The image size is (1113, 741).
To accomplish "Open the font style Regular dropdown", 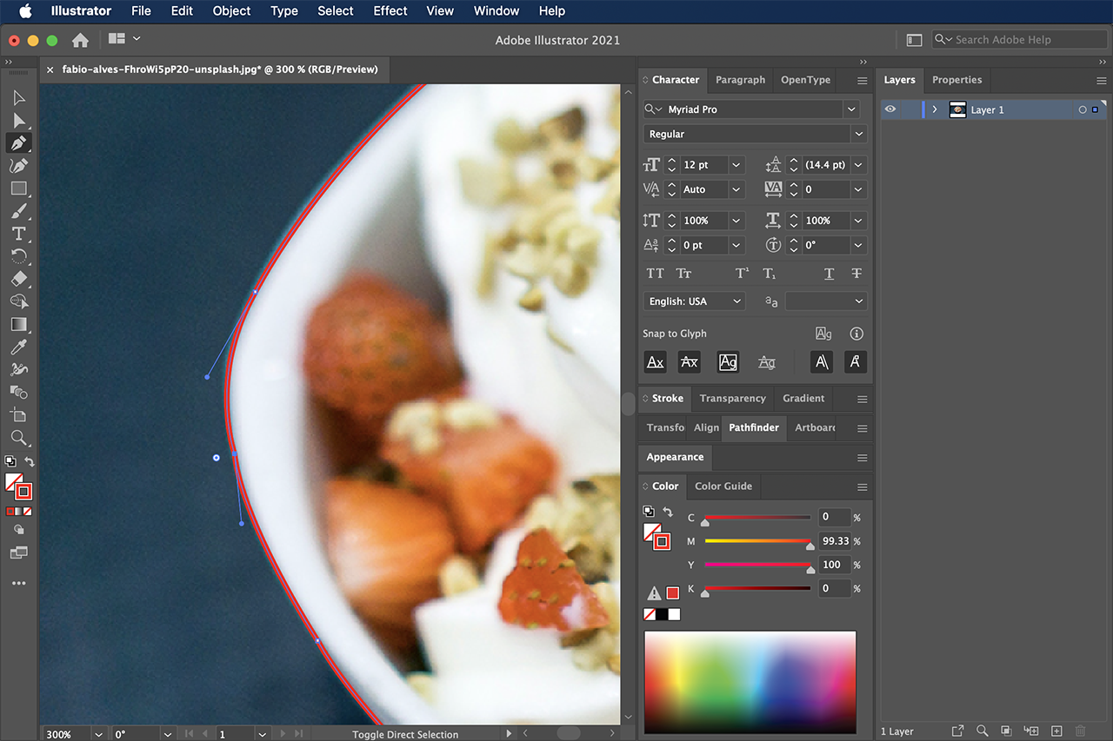I will (859, 134).
